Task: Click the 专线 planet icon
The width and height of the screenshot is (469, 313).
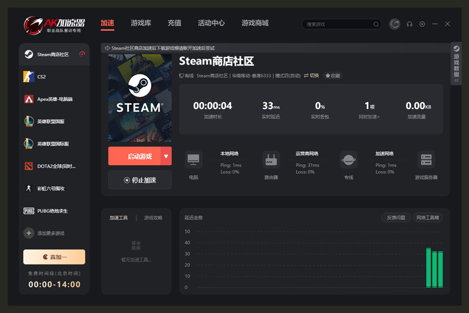Action: click(348, 159)
